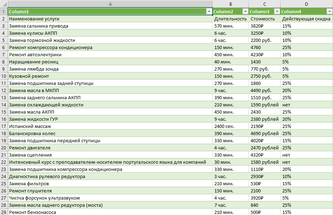
Task: Select cell 'Замена тормозной жидкости'
Action: pos(110,40)
